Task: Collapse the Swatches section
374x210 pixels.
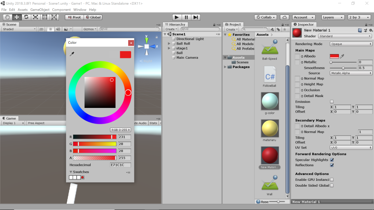Action: [x=71, y=172]
